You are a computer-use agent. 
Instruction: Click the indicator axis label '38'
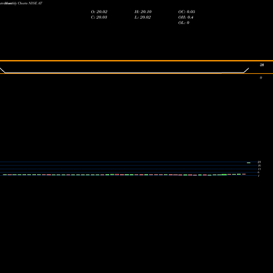click(x=262, y=65)
